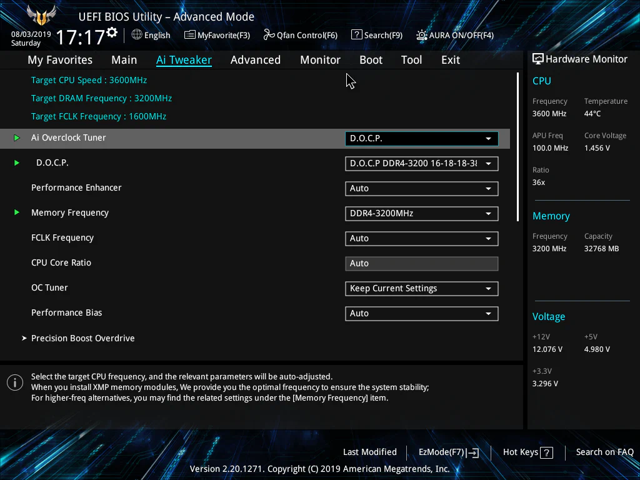640x480 pixels.
Task: Click the Search(F9) question mark icon
Action: (x=356, y=35)
